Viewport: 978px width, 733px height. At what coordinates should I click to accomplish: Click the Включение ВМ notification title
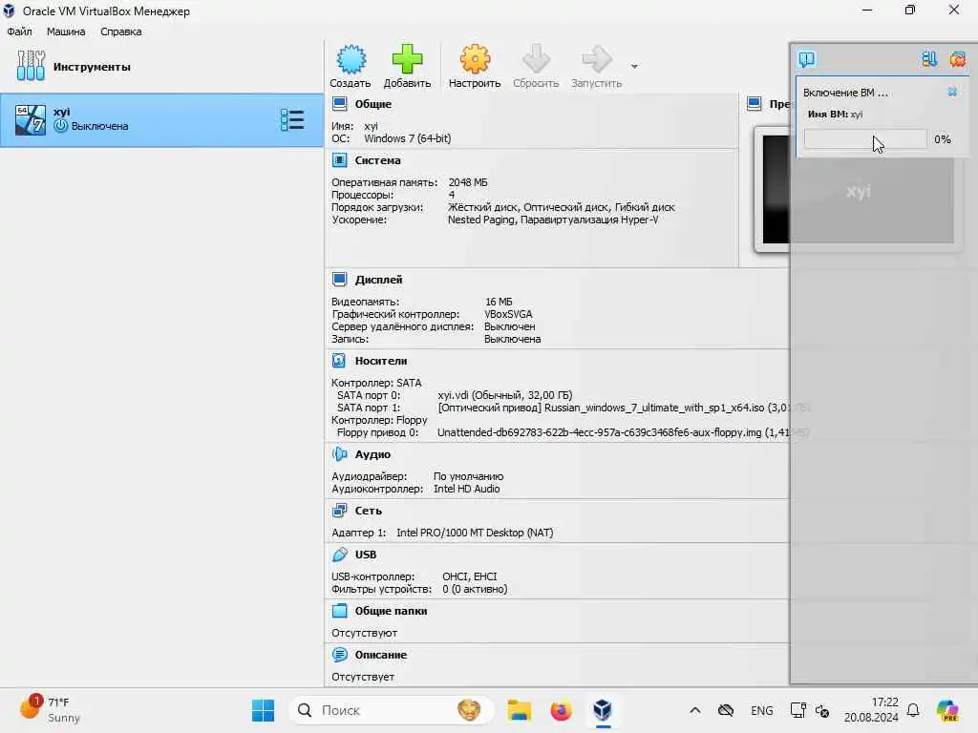tap(845, 93)
